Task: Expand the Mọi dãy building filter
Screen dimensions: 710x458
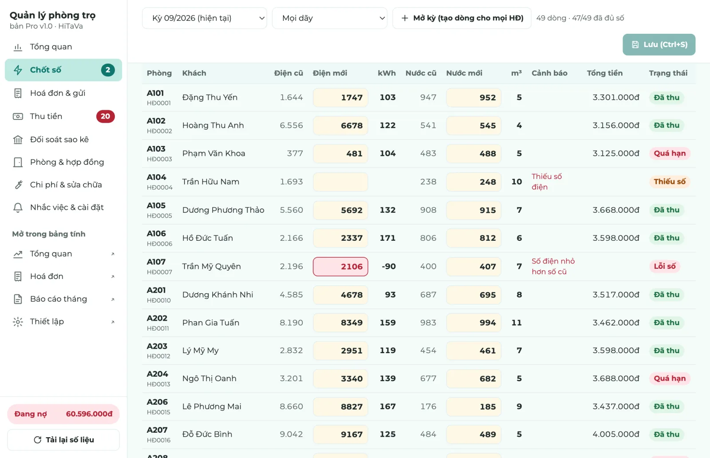Action: coord(330,18)
